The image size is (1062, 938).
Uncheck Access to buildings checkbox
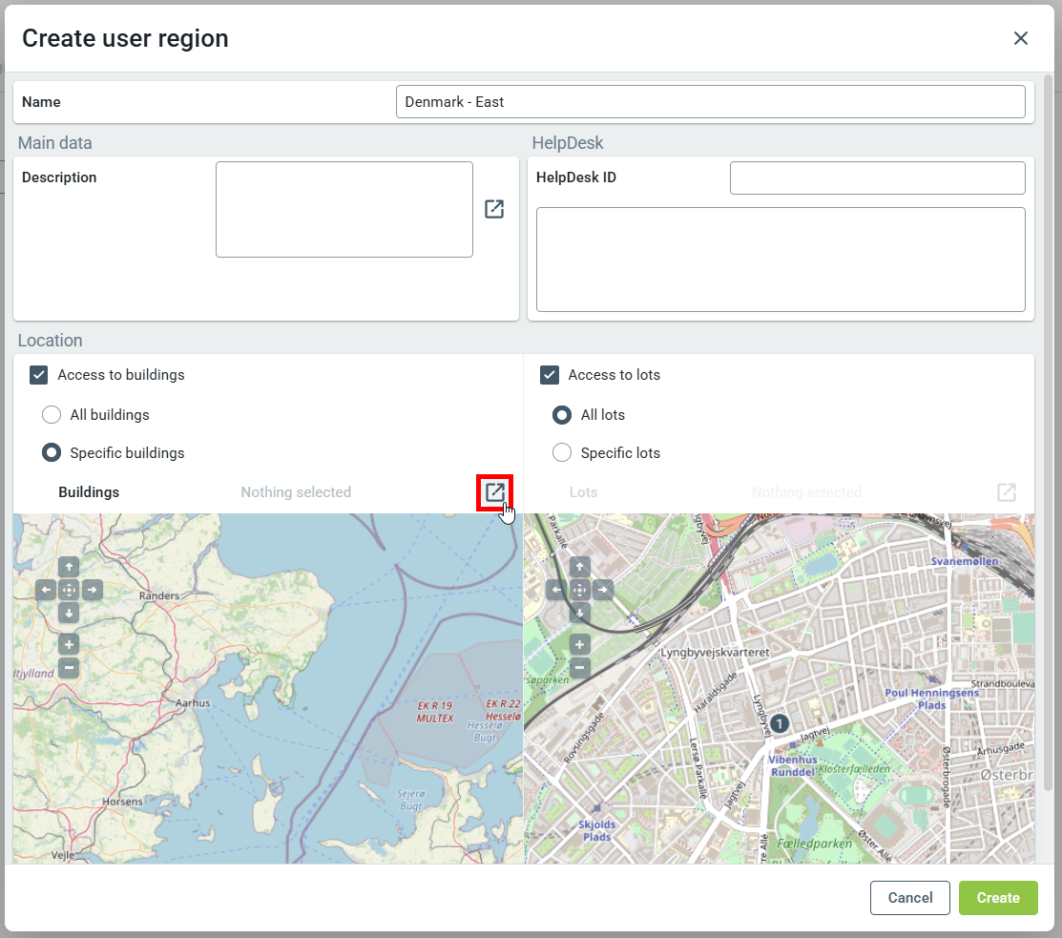point(39,375)
